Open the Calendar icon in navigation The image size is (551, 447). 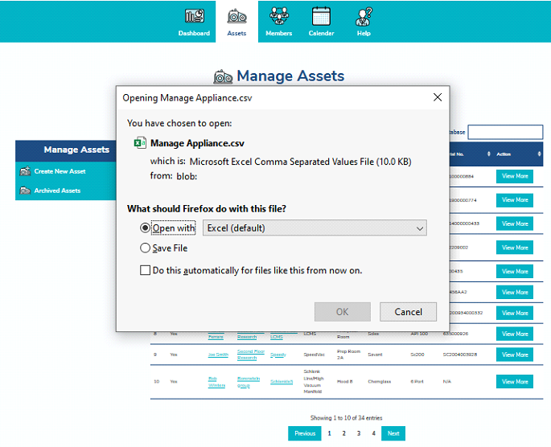pos(321,16)
